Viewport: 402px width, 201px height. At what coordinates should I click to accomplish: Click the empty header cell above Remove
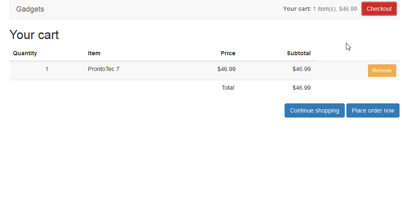click(x=356, y=53)
